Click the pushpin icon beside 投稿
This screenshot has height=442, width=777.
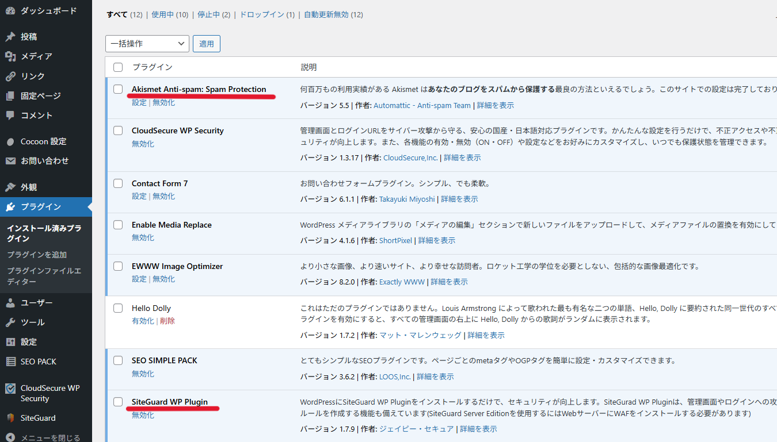click(x=10, y=37)
